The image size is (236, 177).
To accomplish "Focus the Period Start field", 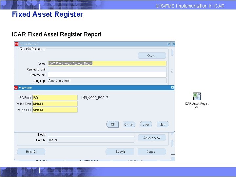I will point(55,104).
